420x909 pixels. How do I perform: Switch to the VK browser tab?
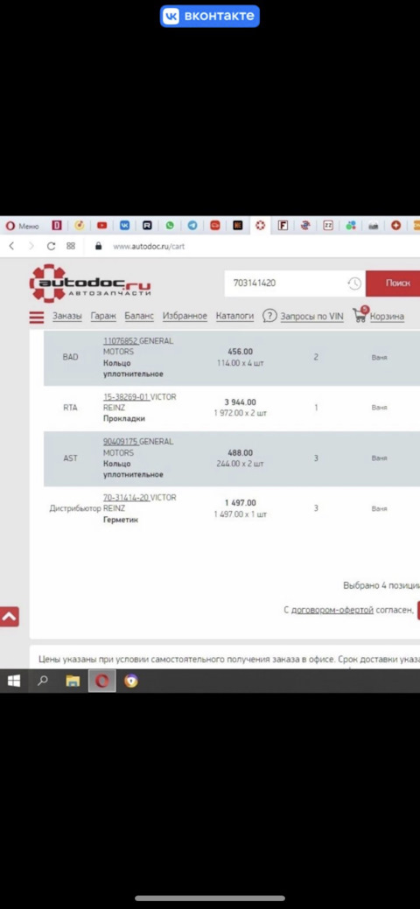pyautogui.click(x=125, y=226)
